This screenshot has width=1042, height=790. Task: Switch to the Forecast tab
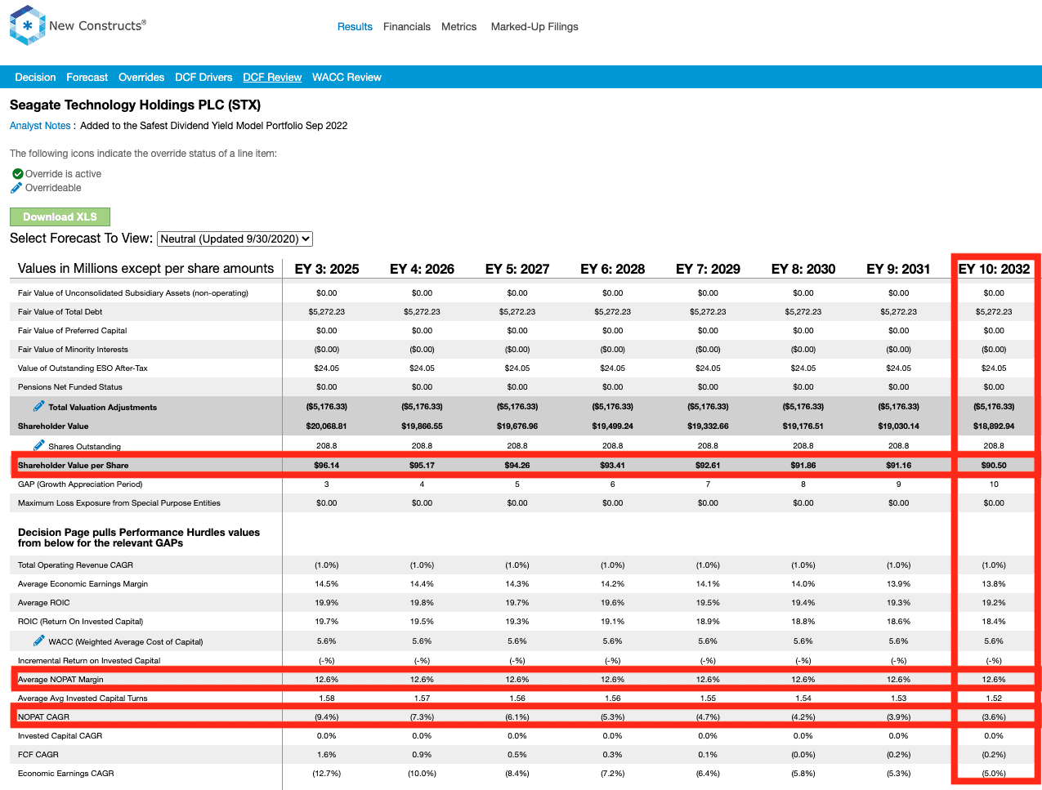click(87, 78)
